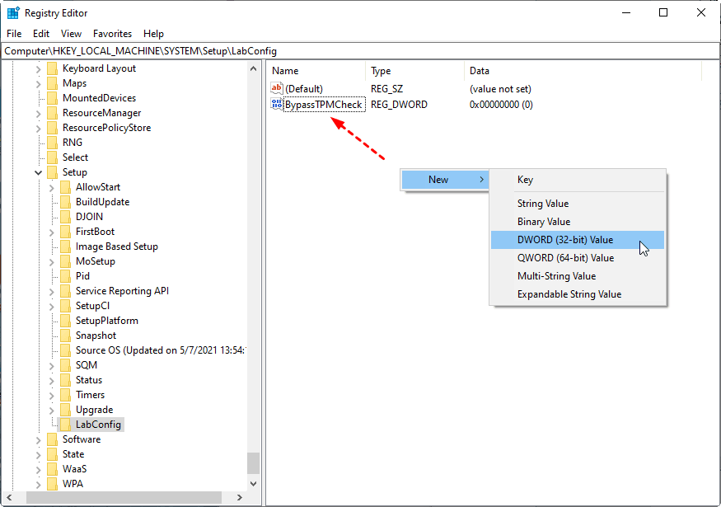The width and height of the screenshot is (721, 507).
Task: Click the tree scroll-right arrow
Action: pos(239,497)
